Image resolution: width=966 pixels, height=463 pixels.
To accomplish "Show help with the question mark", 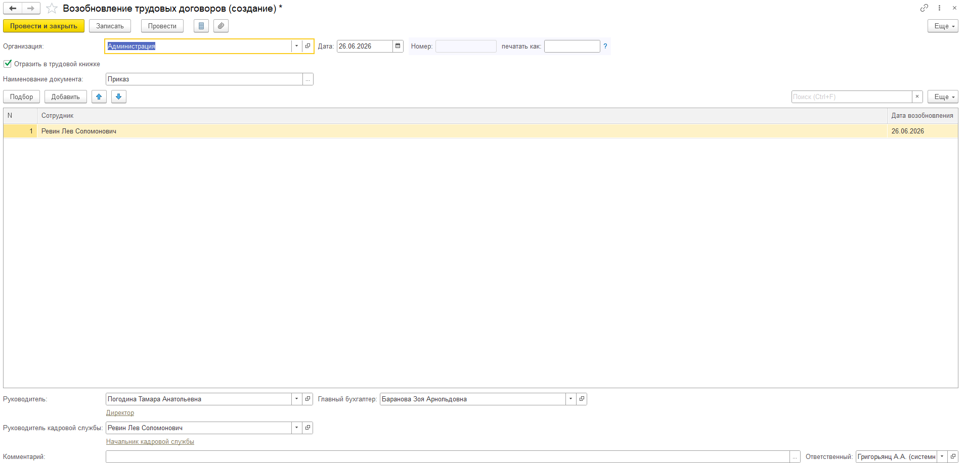I will [605, 46].
